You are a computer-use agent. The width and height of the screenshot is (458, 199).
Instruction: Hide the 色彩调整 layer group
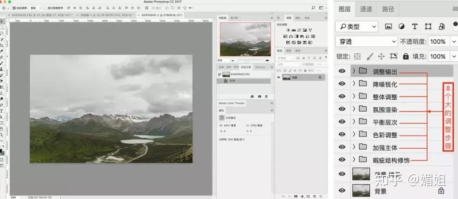(342, 134)
